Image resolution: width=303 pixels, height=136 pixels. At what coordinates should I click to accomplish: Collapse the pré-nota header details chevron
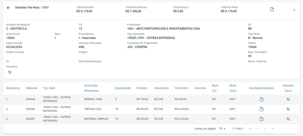coord(294,10)
